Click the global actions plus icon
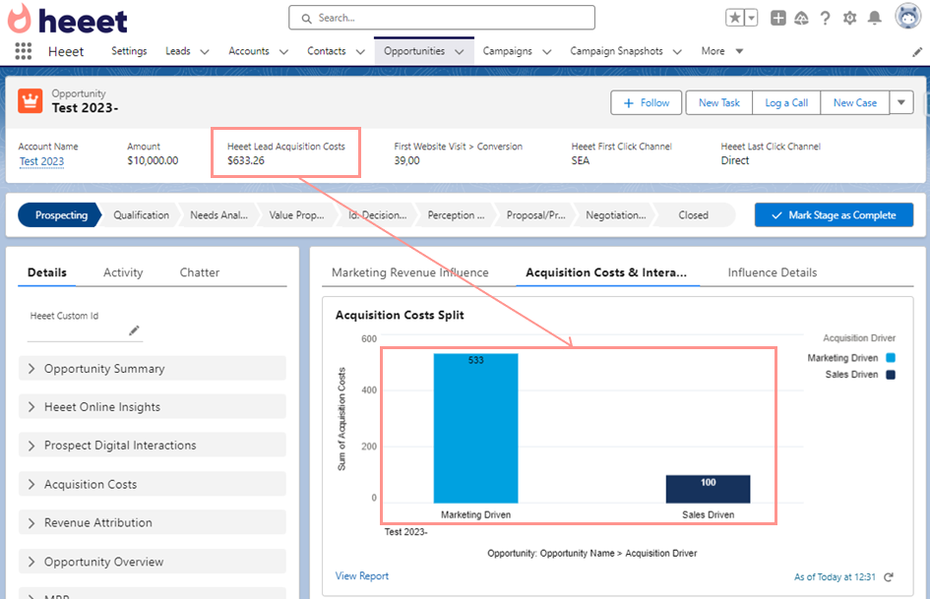 [x=778, y=19]
